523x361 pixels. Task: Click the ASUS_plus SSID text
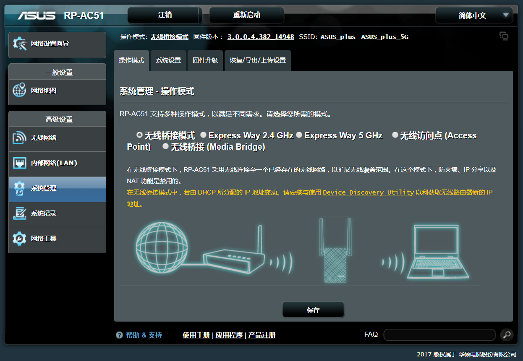[338, 37]
